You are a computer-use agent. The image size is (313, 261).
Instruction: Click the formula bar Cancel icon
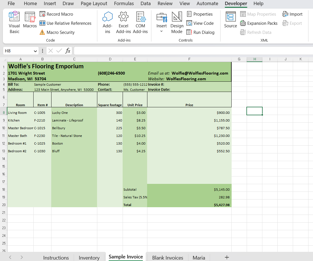(x=50, y=51)
